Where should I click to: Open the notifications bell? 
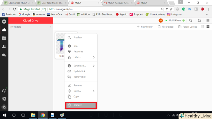(199, 21)
